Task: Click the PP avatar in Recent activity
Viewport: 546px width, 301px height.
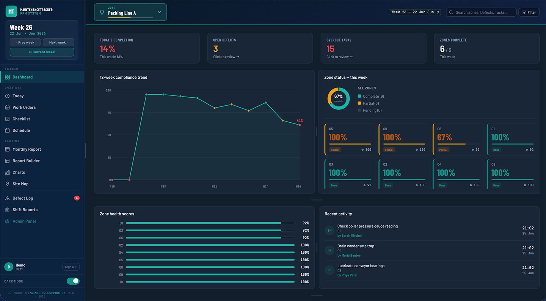Action: point(329,270)
